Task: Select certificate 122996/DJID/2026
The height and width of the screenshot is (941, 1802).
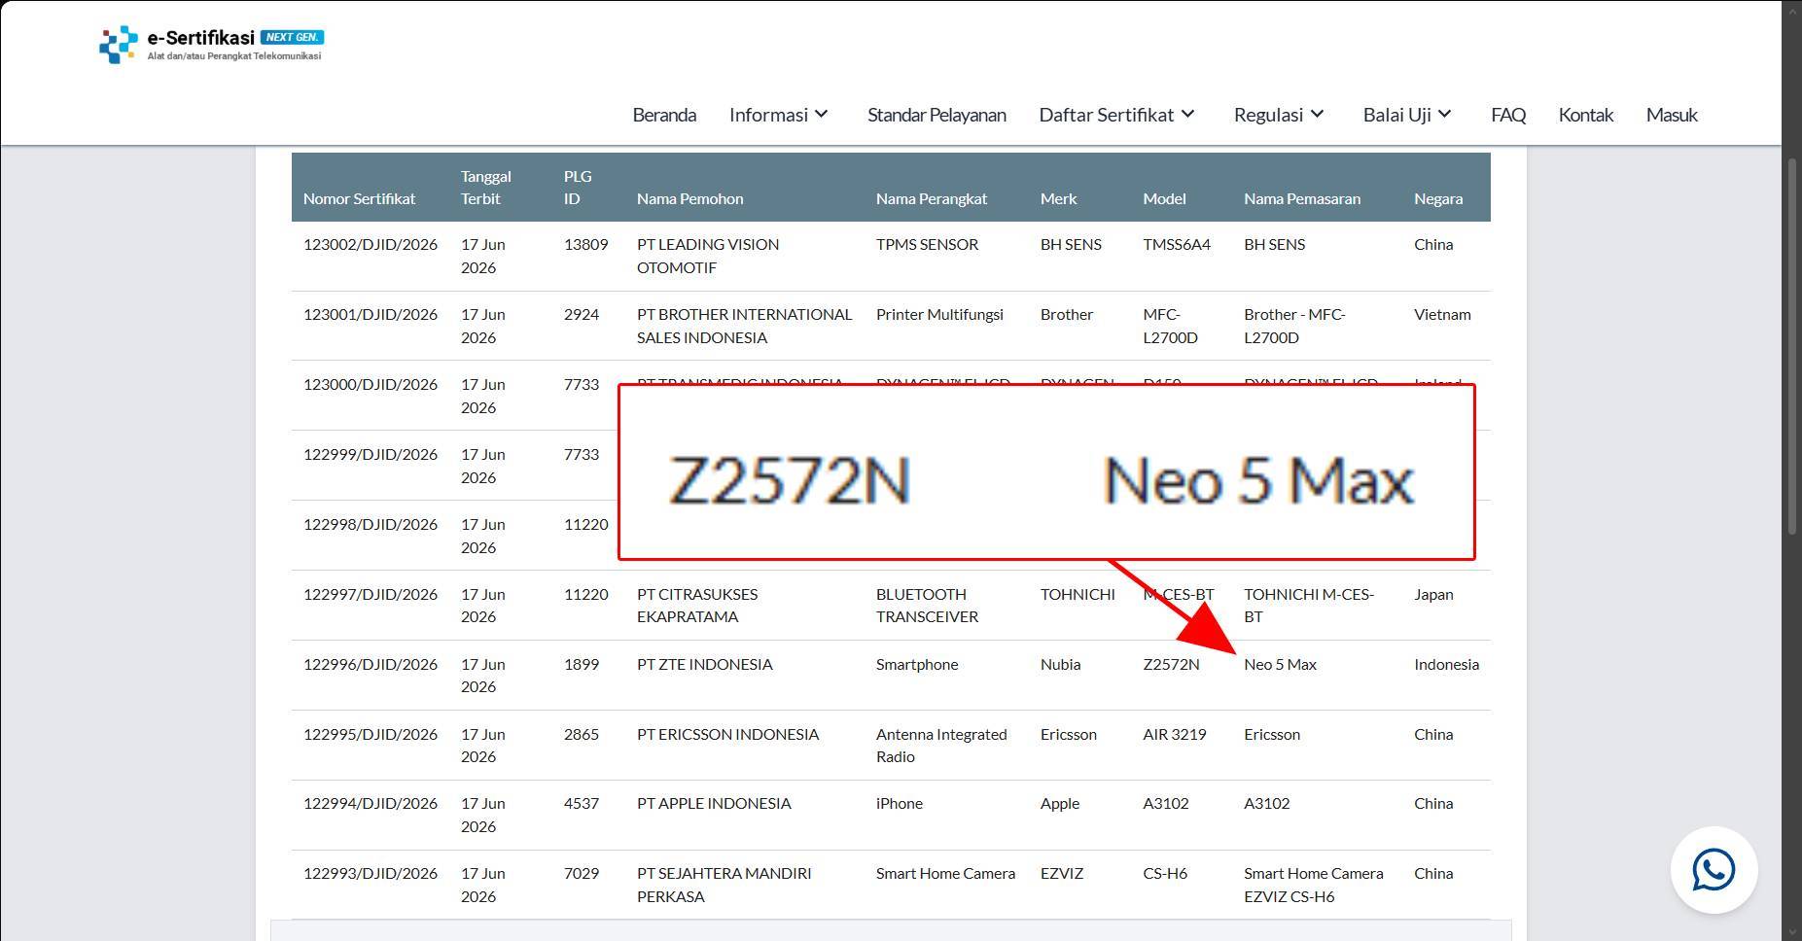Action: coord(371,664)
